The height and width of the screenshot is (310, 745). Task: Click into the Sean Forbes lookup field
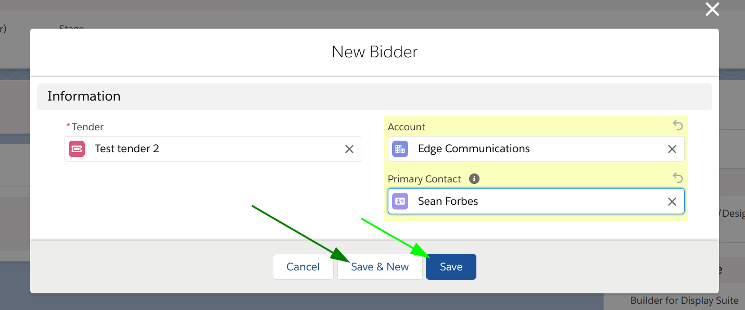(x=536, y=201)
